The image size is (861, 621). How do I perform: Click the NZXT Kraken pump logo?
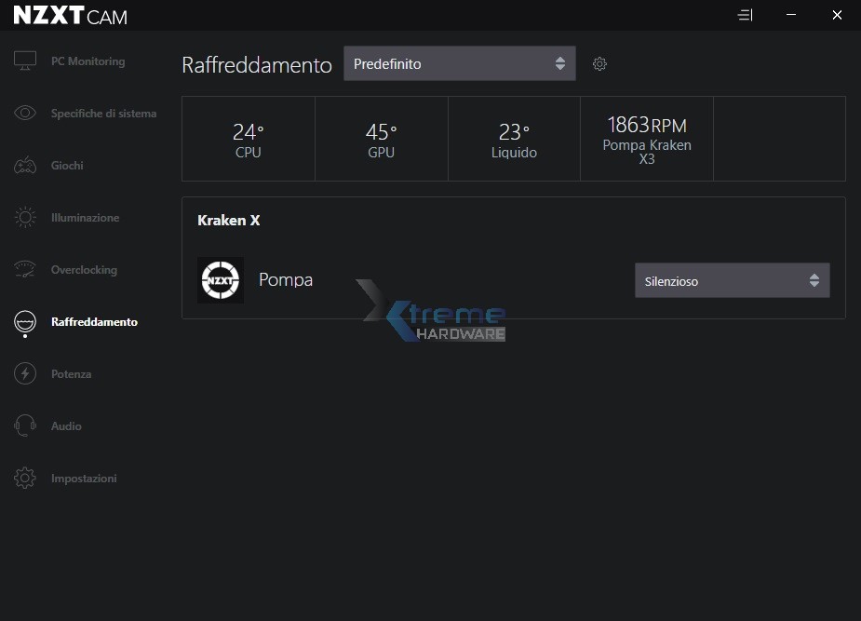(x=221, y=280)
